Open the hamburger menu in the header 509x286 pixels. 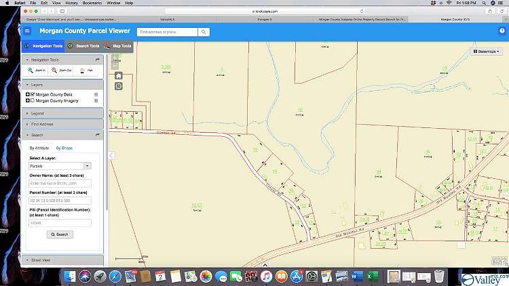tap(27, 31)
